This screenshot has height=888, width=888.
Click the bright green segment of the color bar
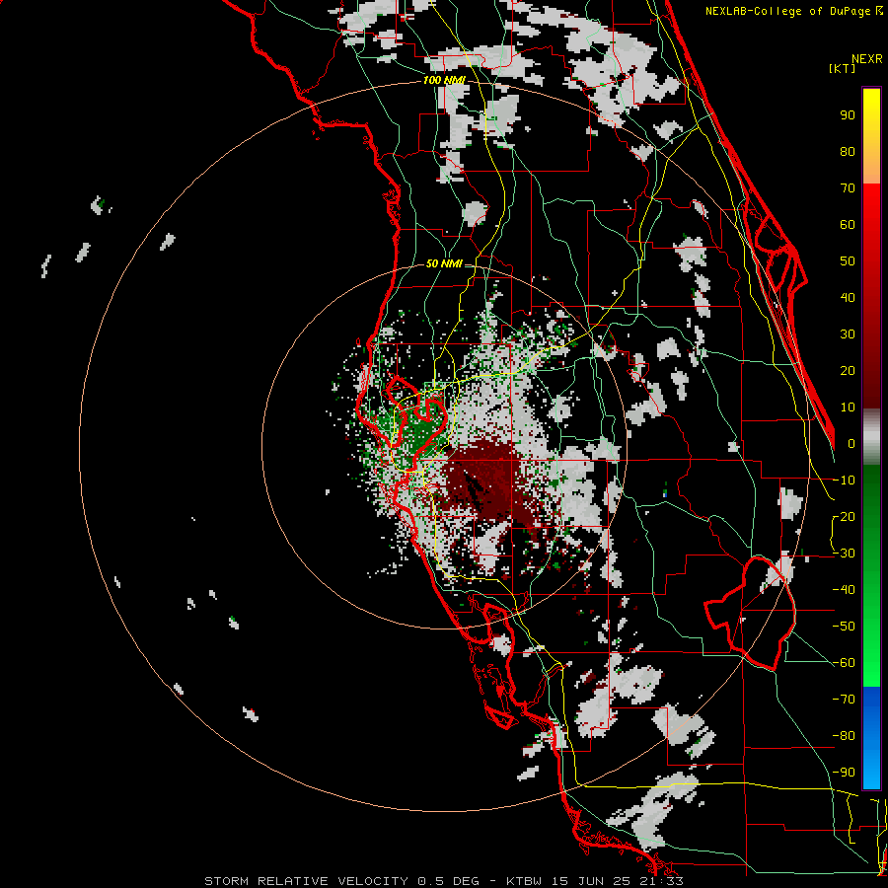click(x=871, y=651)
